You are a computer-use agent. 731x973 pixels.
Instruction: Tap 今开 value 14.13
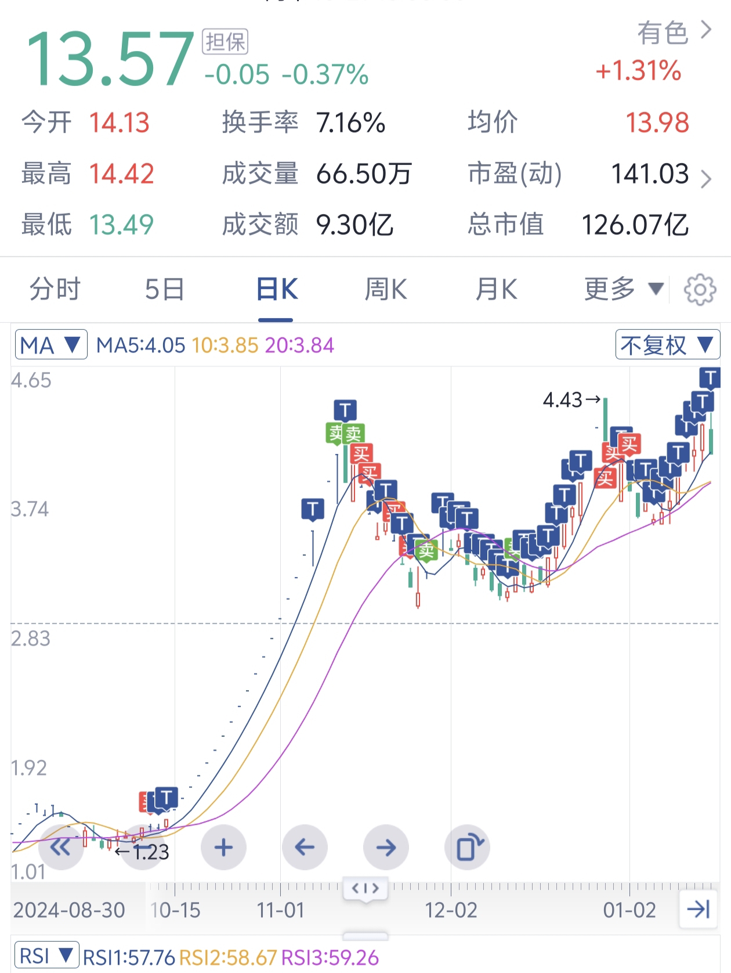120,122
